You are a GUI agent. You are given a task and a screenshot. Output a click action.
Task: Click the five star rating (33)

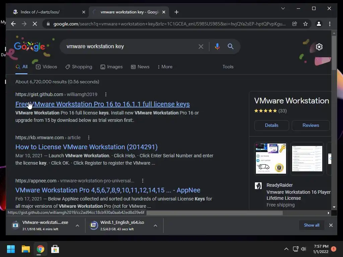click(x=270, y=111)
